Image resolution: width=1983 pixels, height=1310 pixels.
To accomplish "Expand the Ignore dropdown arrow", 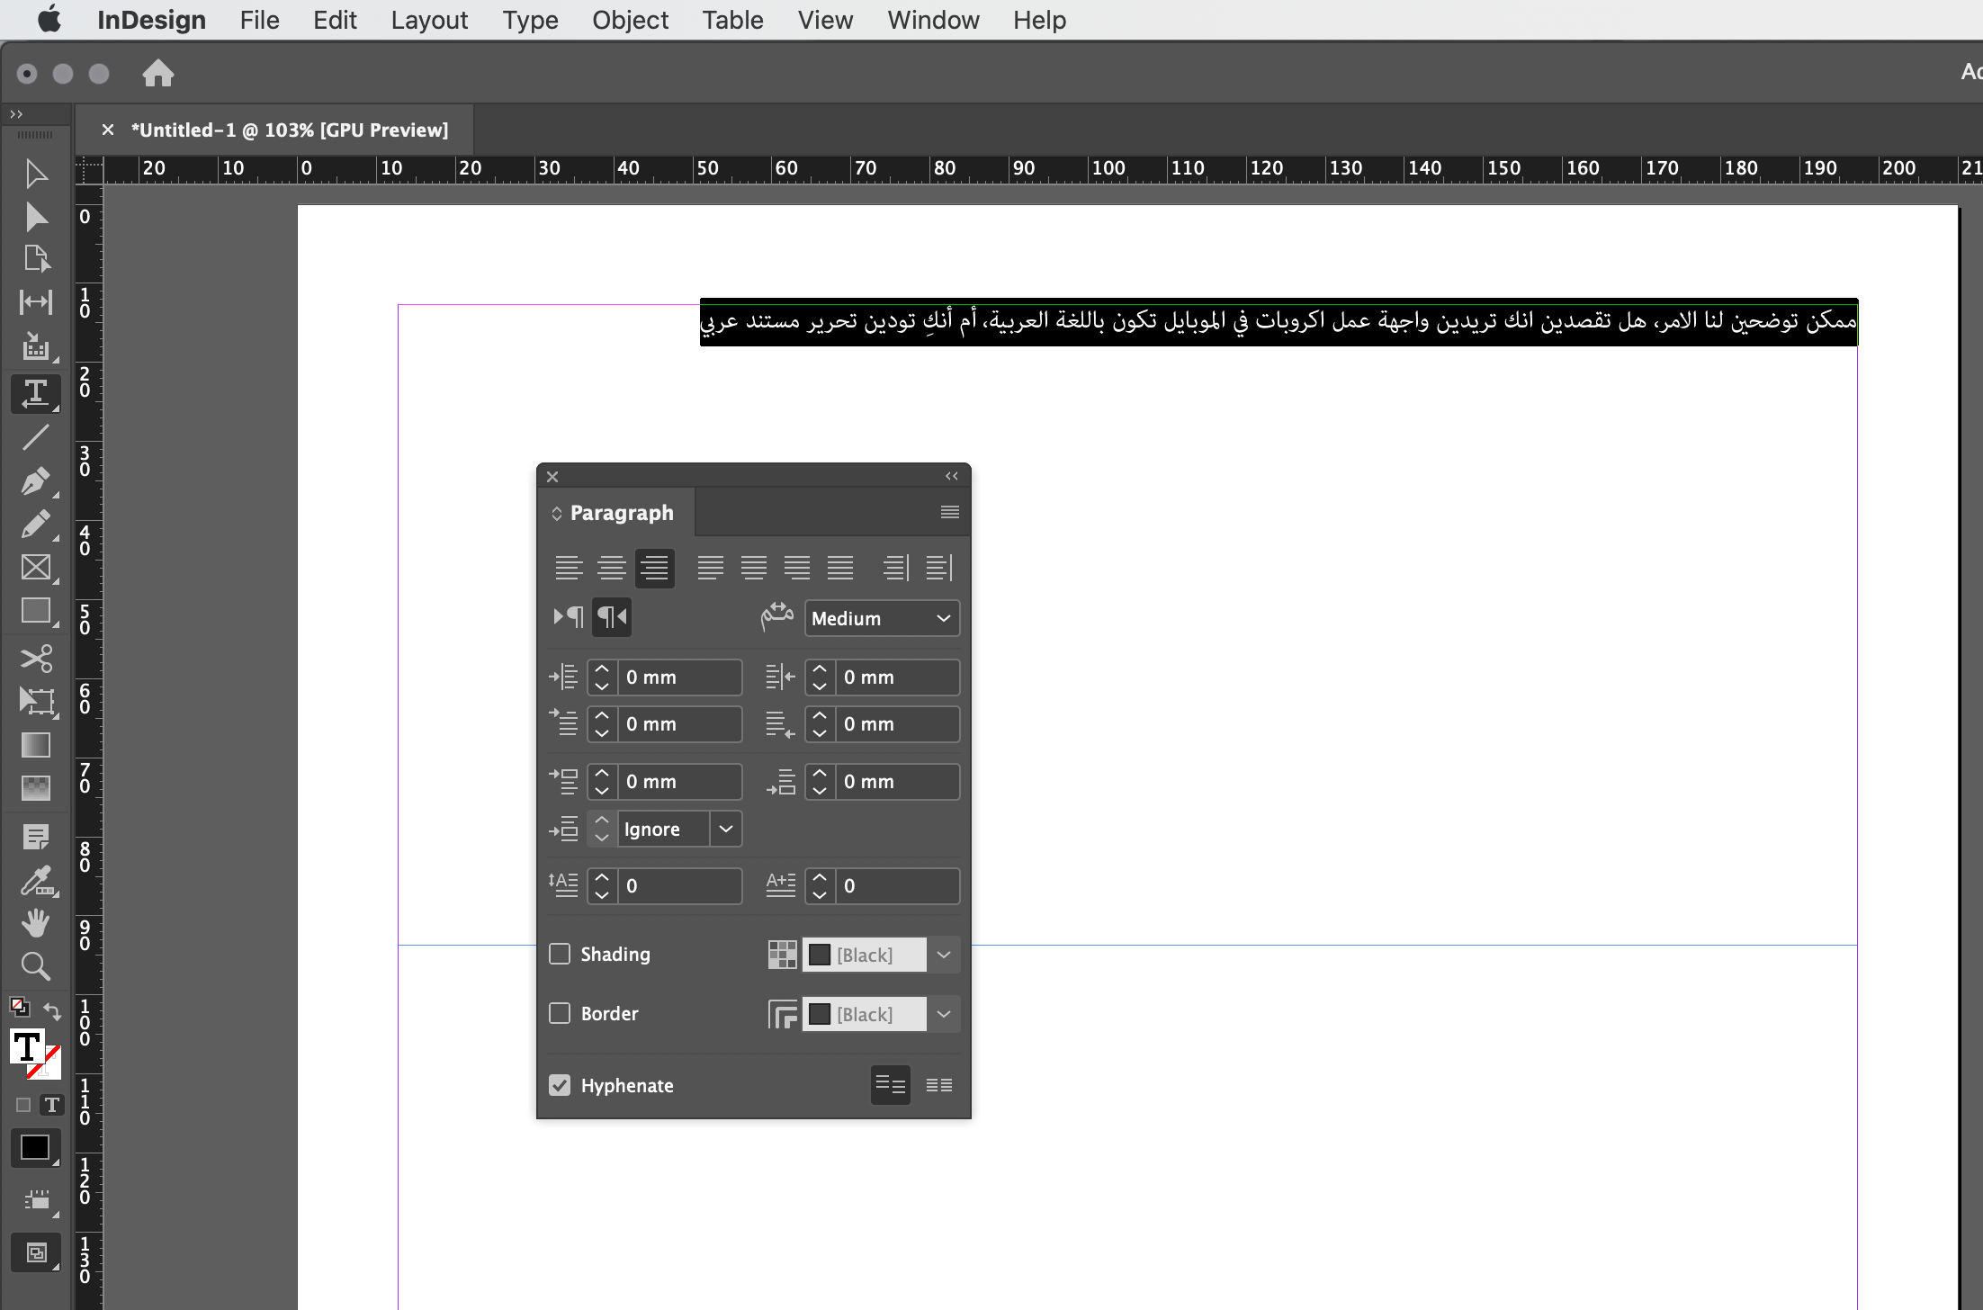I will pos(725,829).
